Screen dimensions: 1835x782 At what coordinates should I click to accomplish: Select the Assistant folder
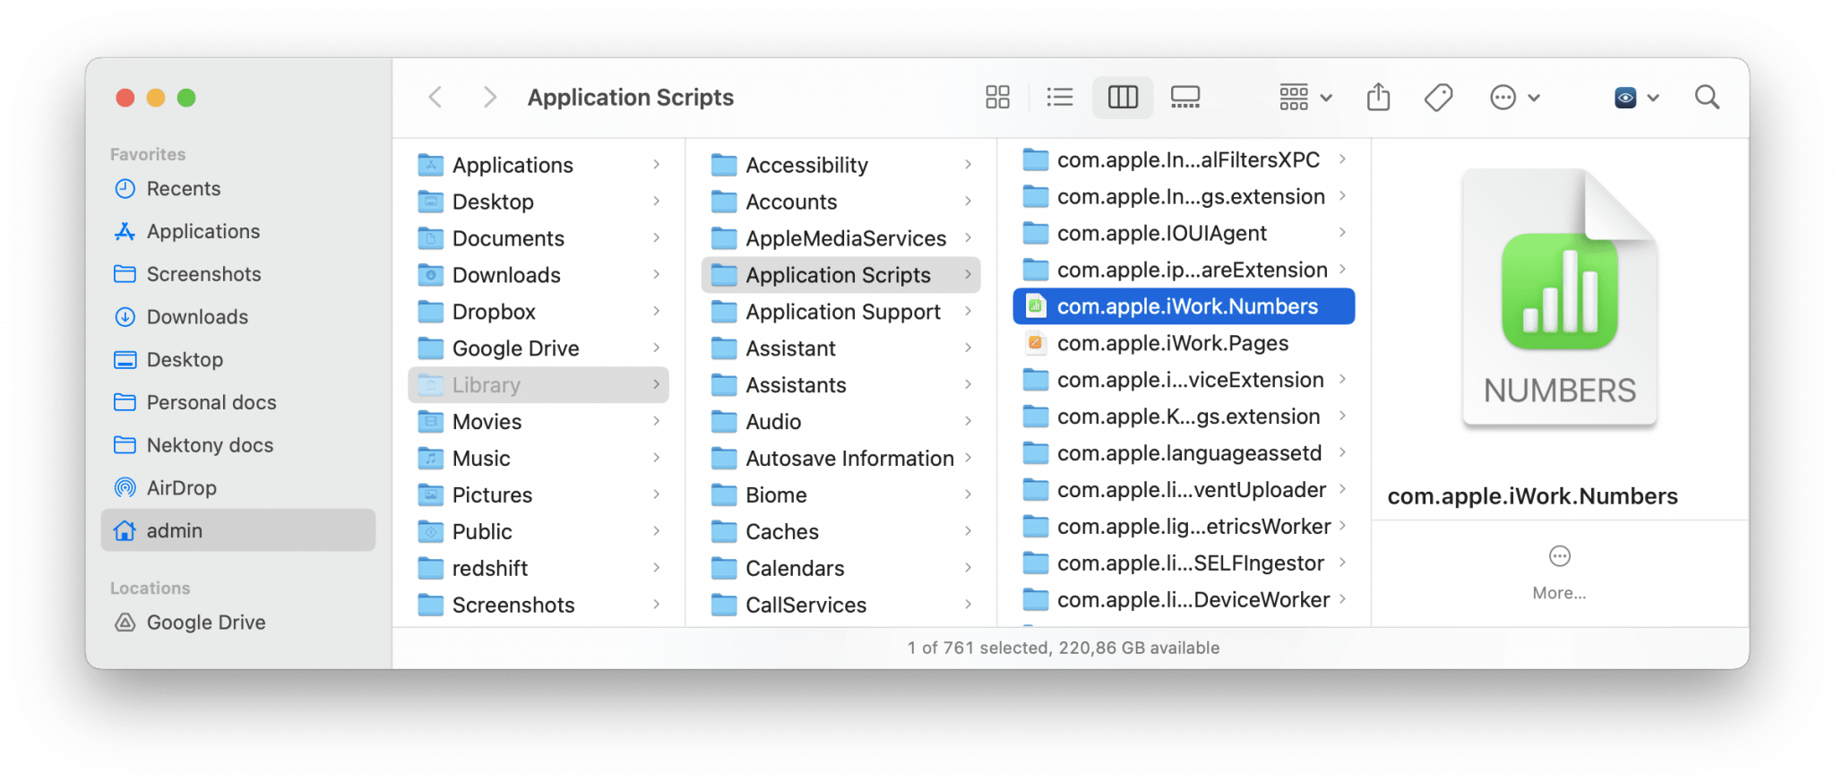(x=840, y=348)
